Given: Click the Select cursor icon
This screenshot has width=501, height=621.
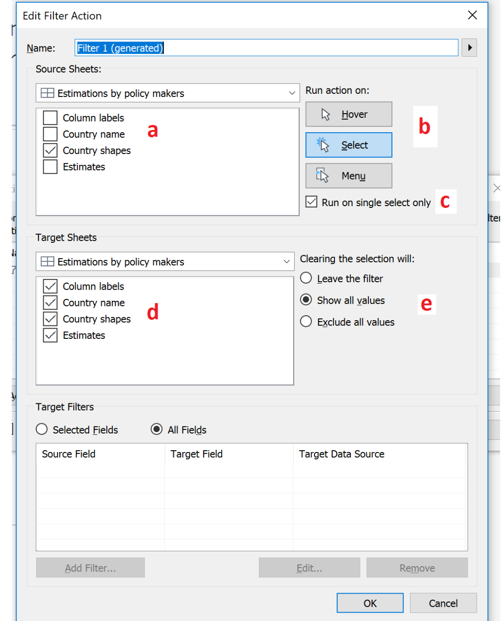Looking at the screenshot, I should (x=322, y=144).
